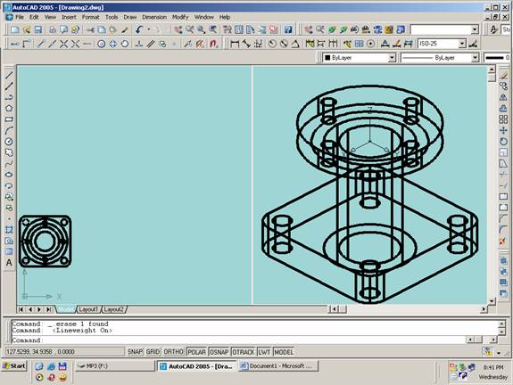Open the Undo history dropdown arrow
Viewport: 513px width, 385px height.
(x=149, y=30)
